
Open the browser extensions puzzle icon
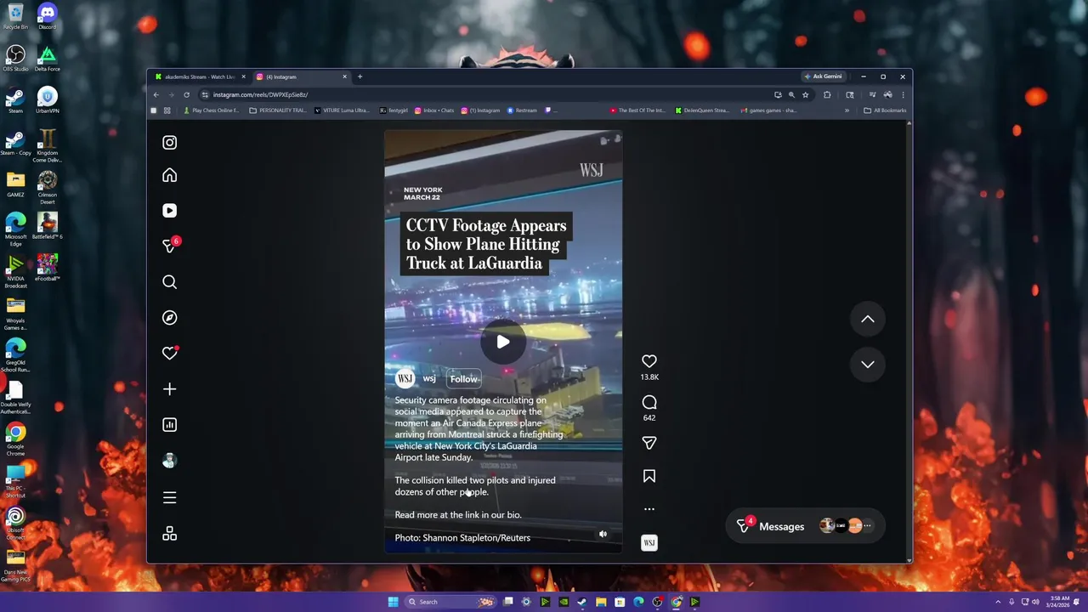(827, 94)
